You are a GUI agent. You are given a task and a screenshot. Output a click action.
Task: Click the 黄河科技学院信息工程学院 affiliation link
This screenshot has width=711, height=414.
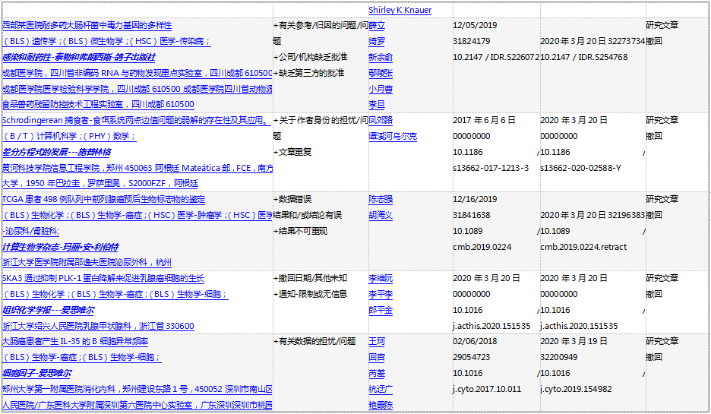pyautogui.click(x=137, y=168)
